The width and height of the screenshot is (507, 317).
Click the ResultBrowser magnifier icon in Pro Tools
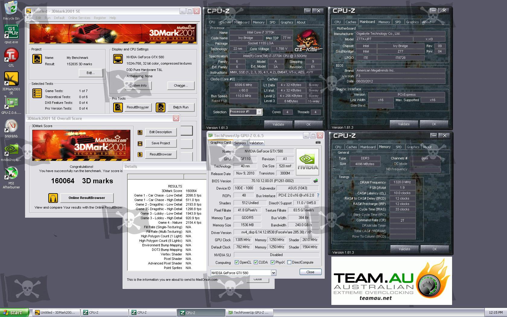point(118,107)
